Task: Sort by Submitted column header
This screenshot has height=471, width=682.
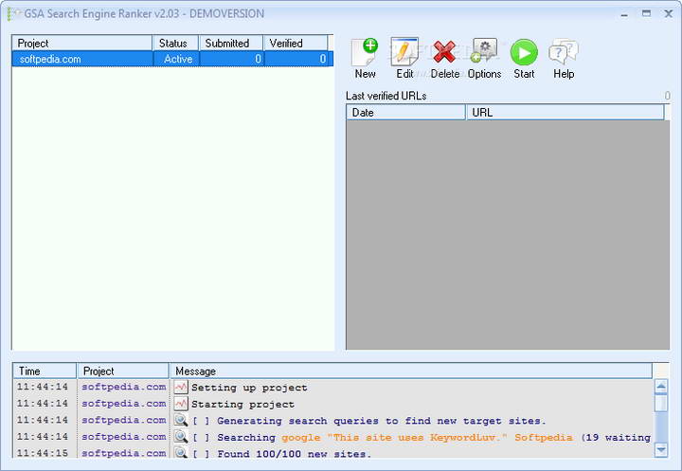Action: (231, 43)
